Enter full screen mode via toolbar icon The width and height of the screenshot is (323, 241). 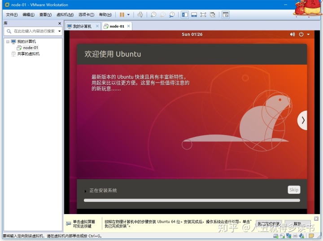pyautogui.click(x=203, y=15)
